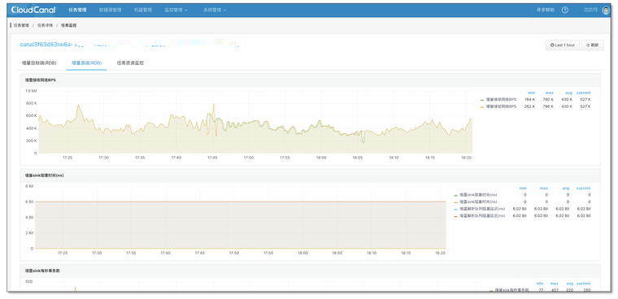Image resolution: width=618 pixels, height=299 pixels.
Task: Open 任务管理 in top navigation
Action: click(77, 10)
